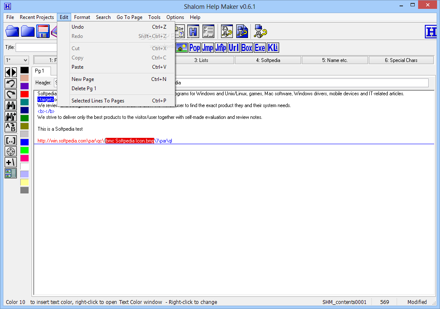Choose Undo from the Edit menu
440x309 pixels.
click(116, 27)
